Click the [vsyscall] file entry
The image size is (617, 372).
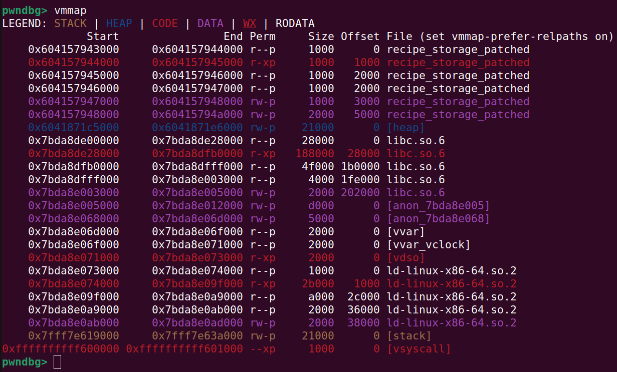pos(419,348)
